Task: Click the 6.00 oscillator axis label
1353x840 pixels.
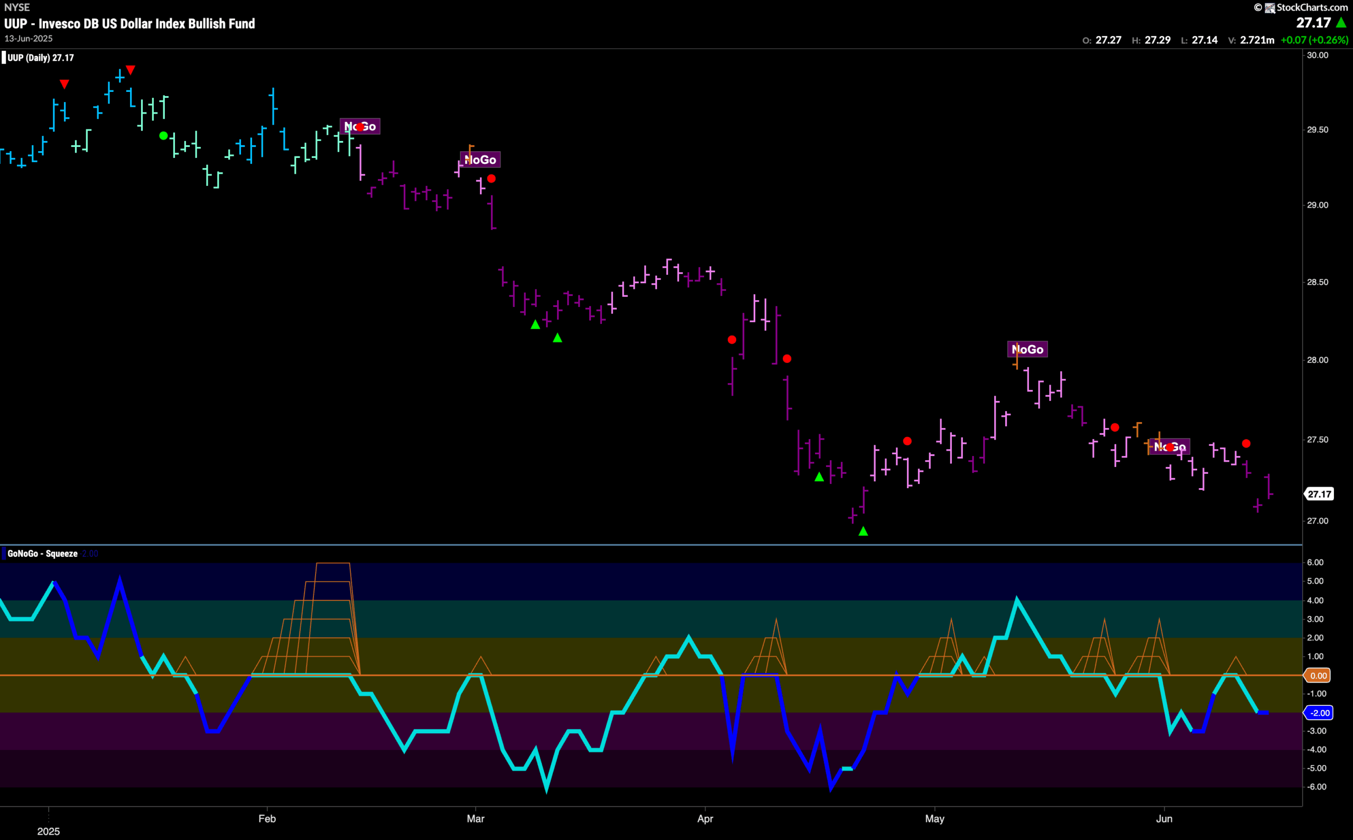Action: 1315,562
